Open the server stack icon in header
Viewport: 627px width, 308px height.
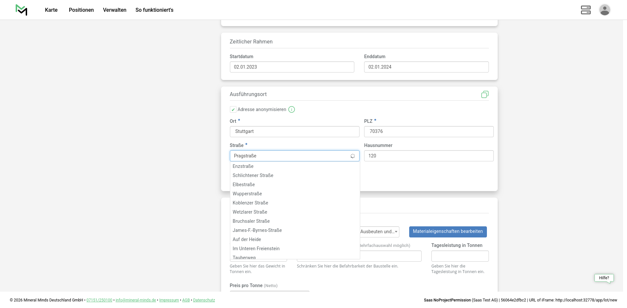tap(586, 10)
